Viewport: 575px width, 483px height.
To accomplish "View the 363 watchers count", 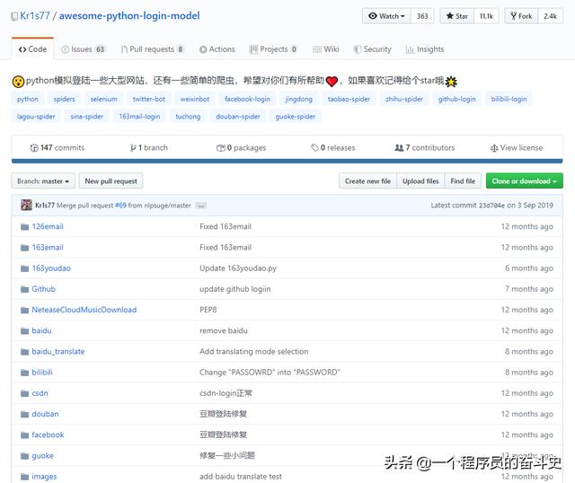I will (x=422, y=16).
